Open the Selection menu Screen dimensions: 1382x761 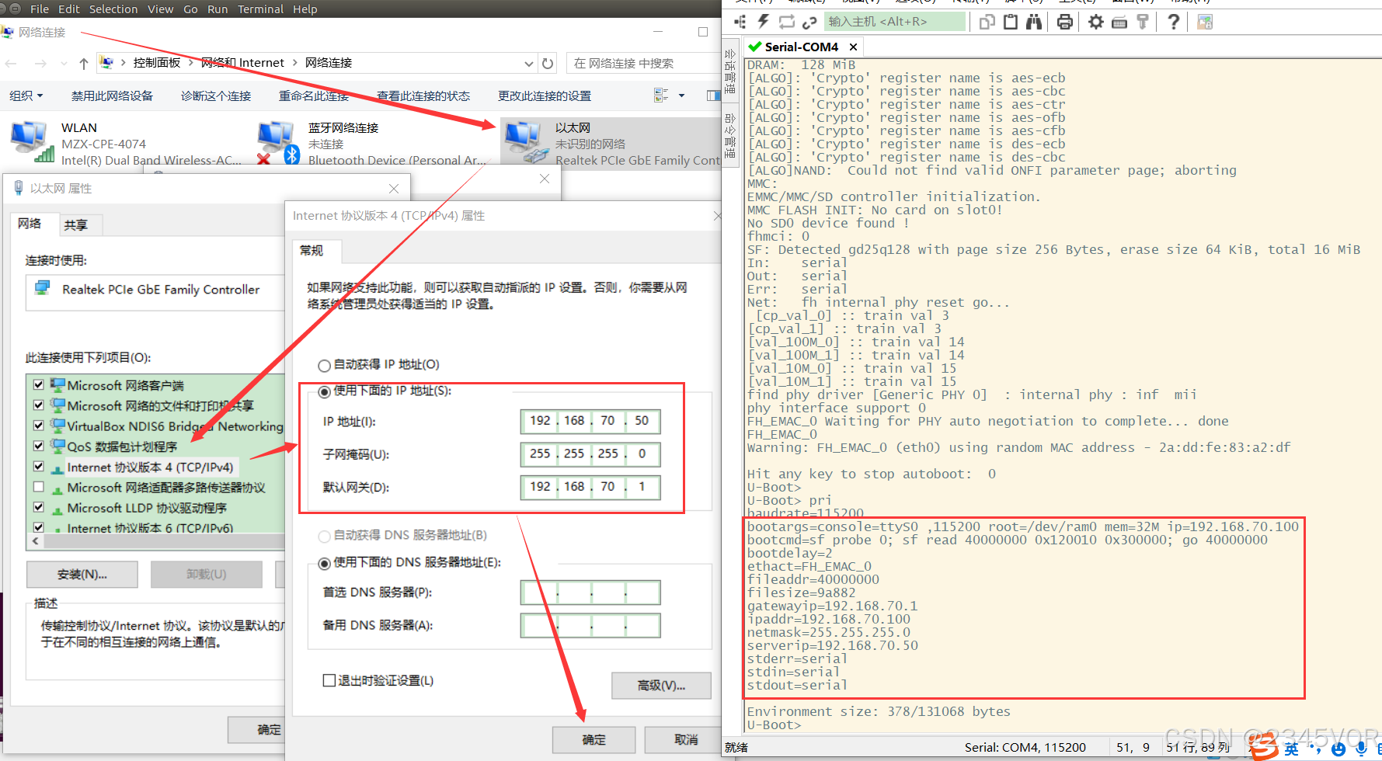pyautogui.click(x=113, y=9)
